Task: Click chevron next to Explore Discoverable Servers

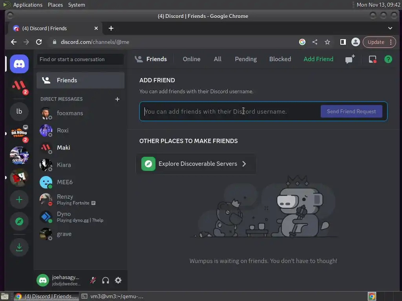Action: click(244, 164)
